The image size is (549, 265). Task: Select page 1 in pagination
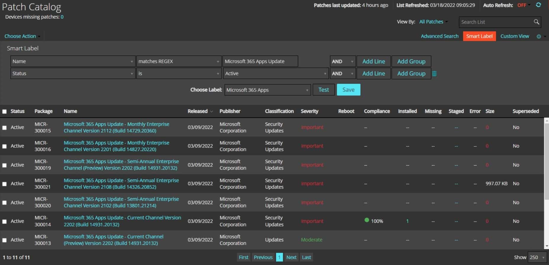coord(279,257)
